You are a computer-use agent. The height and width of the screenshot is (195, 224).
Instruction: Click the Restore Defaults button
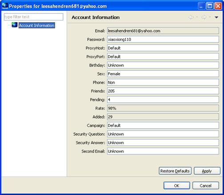coord(175,171)
